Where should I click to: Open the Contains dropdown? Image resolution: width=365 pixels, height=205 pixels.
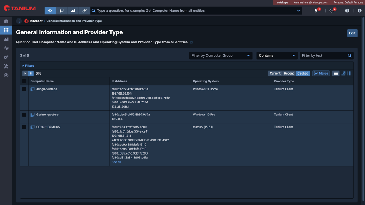[x=277, y=56]
